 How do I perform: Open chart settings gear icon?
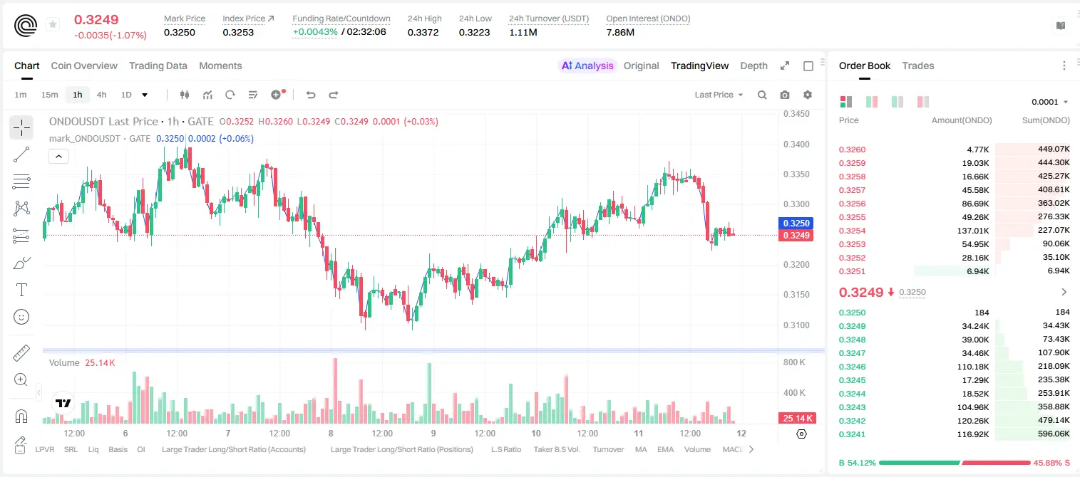pos(808,95)
